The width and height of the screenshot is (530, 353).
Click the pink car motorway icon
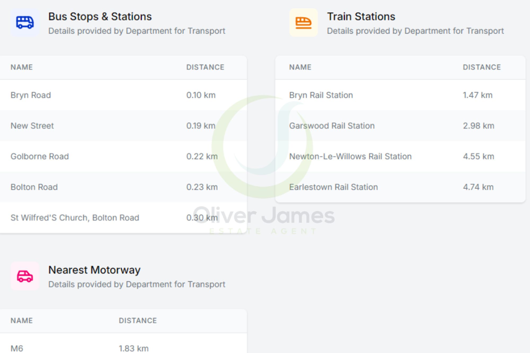coord(25,276)
